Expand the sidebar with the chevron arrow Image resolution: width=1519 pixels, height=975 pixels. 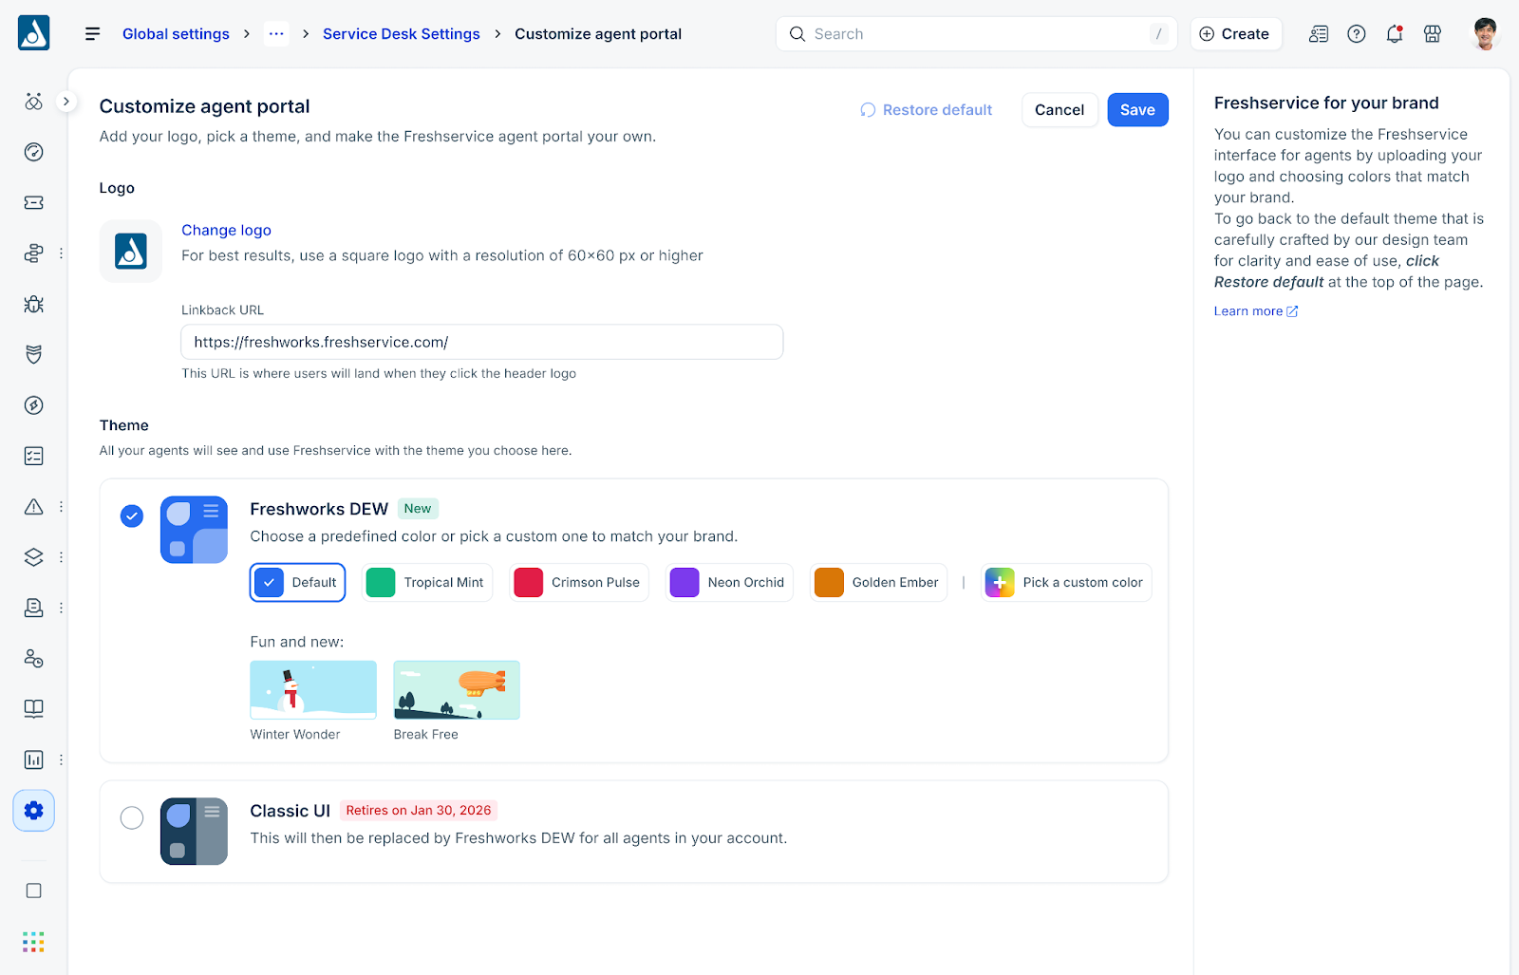pos(66,101)
